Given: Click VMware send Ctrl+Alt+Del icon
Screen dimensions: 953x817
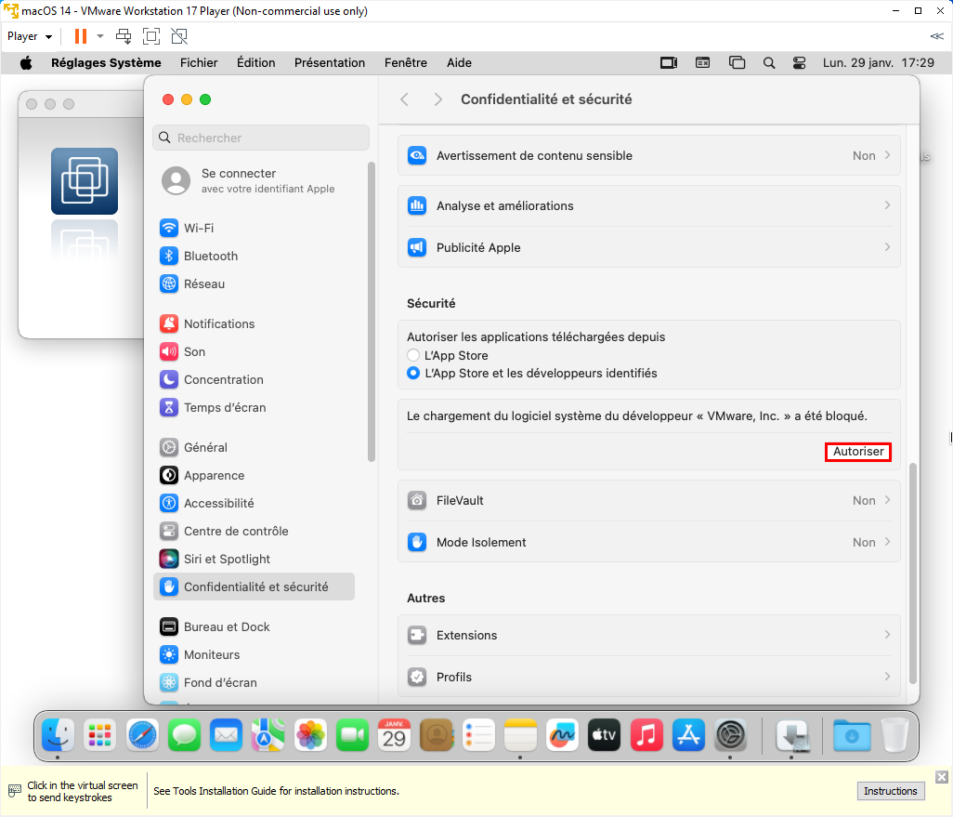Looking at the screenshot, I should point(124,36).
